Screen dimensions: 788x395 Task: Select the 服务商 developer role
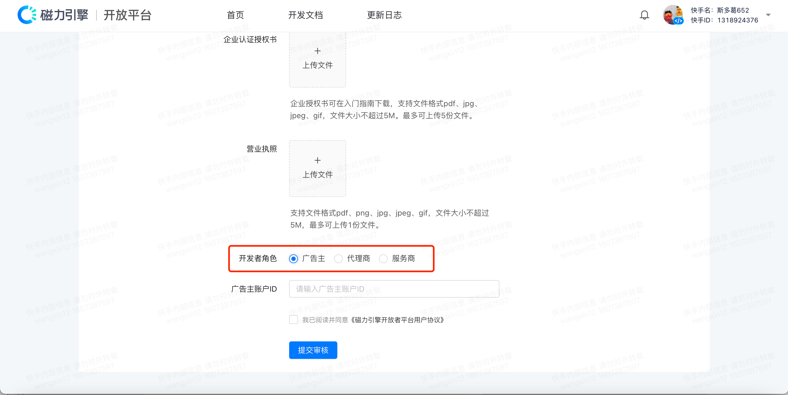[383, 259]
